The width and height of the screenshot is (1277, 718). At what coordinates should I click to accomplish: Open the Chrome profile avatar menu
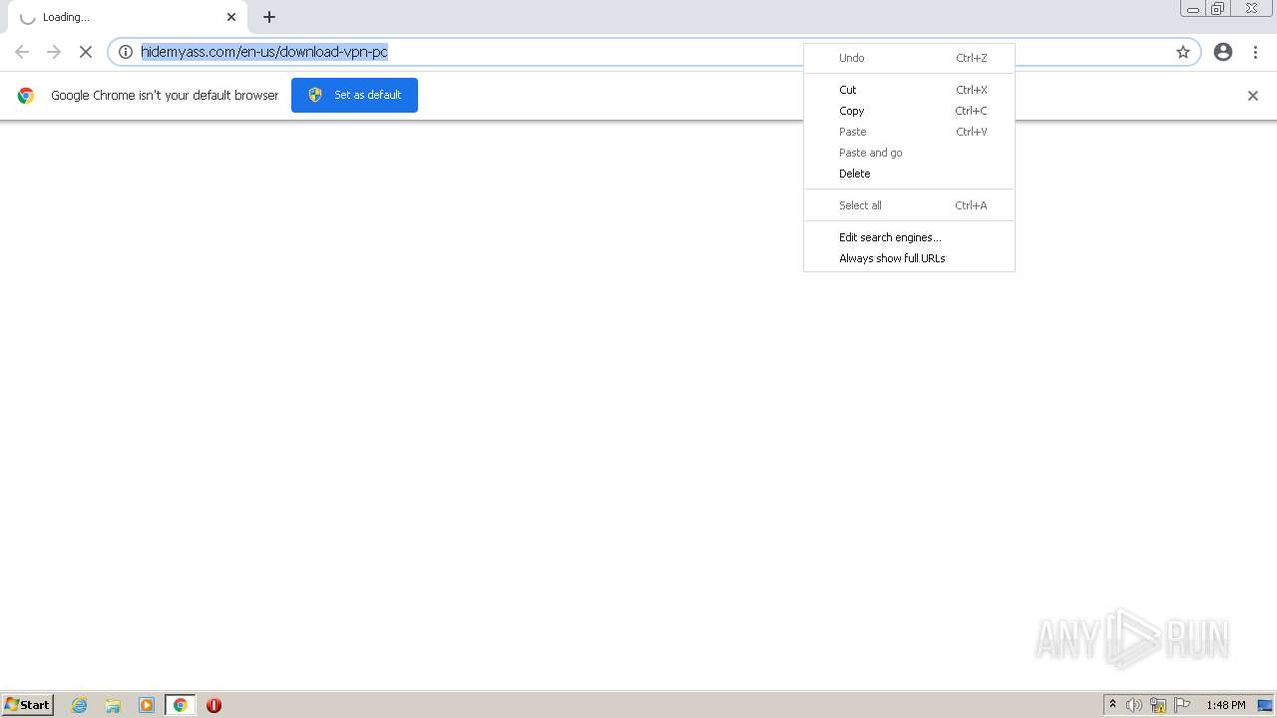pos(1223,52)
